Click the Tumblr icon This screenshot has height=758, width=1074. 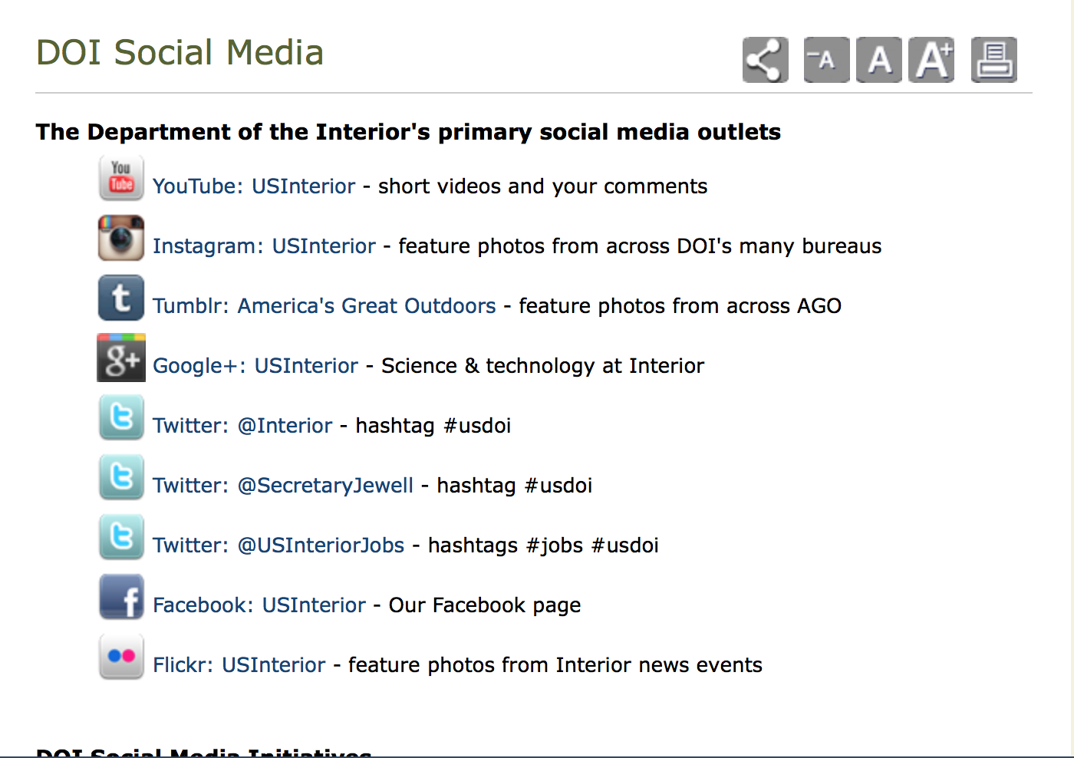click(121, 298)
